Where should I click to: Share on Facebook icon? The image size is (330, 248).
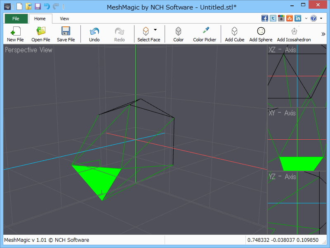click(x=265, y=18)
